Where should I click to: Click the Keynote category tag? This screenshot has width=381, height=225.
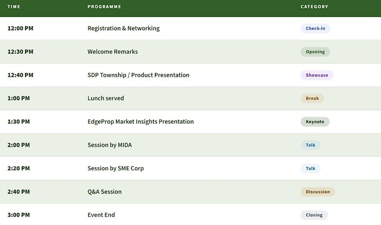[315, 122]
